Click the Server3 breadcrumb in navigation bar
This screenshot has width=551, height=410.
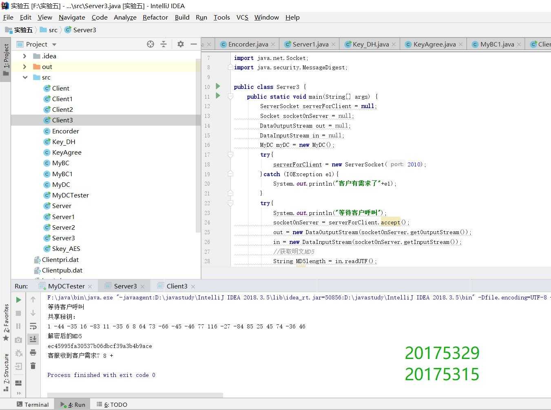(80, 30)
